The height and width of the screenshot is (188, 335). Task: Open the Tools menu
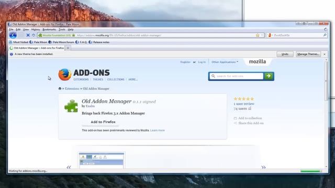[62, 29]
